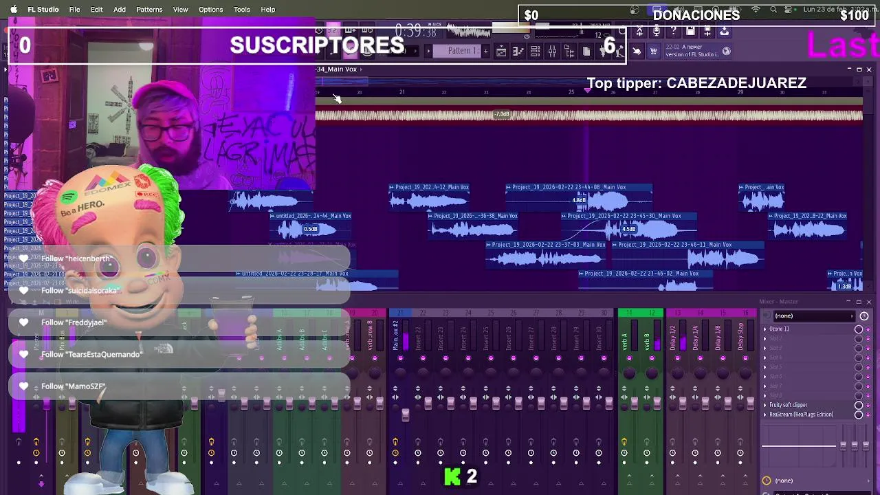Open the Channel rack from the toolbar
The width and height of the screenshot is (880, 495).
tap(536, 51)
